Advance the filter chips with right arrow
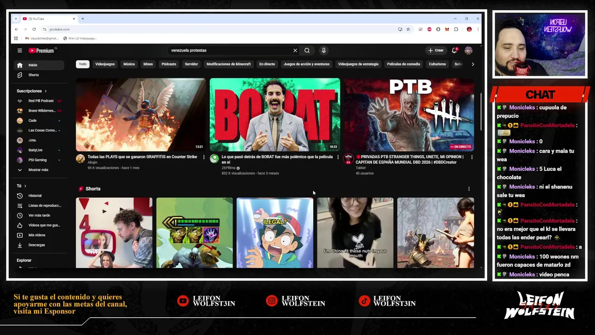595x335 pixels. click(x=473, y=64)
